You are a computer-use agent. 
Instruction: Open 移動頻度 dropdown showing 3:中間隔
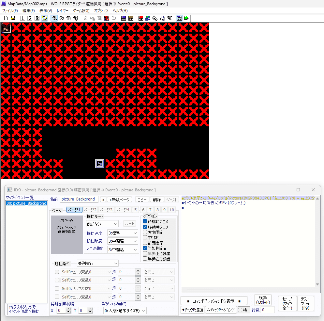[x=123, y=241]
